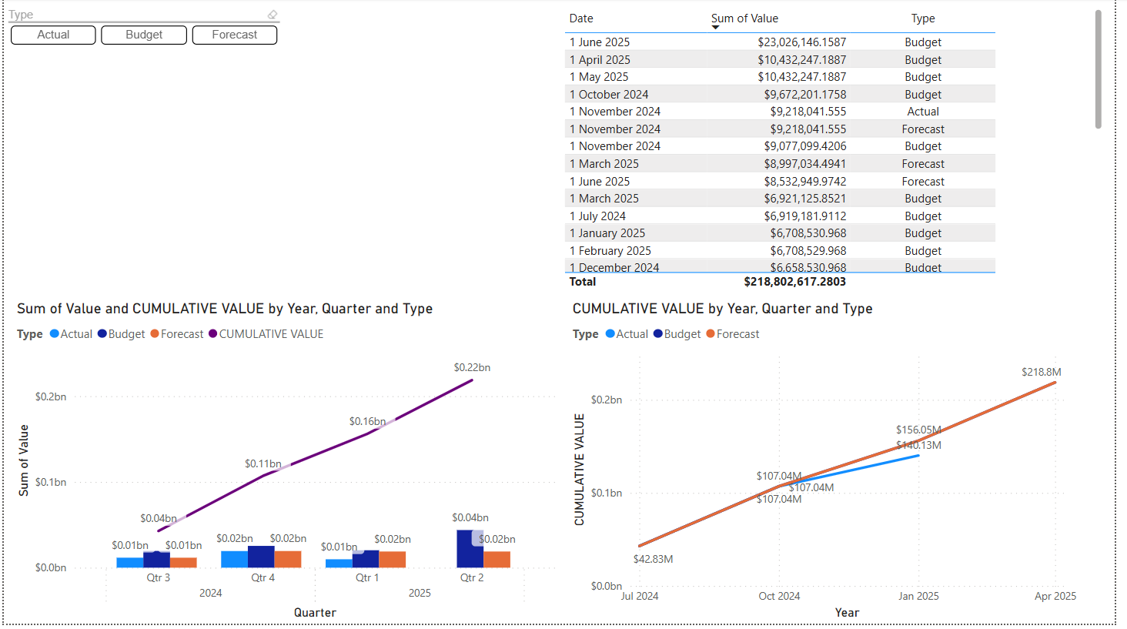Image resolution: width=1127 pixels, height=629 pixels.
Task: Select the Forecast slicer button
Action: [235, 35]
